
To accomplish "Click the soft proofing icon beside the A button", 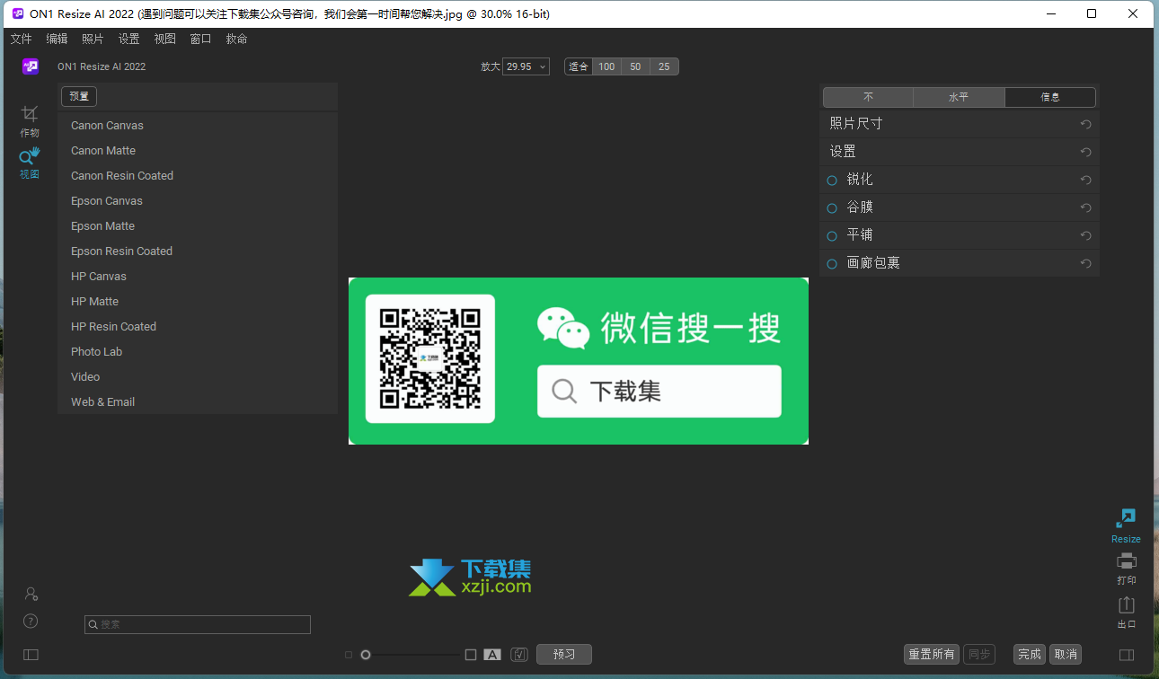I will pyautogui.click(x=519, y=655).
